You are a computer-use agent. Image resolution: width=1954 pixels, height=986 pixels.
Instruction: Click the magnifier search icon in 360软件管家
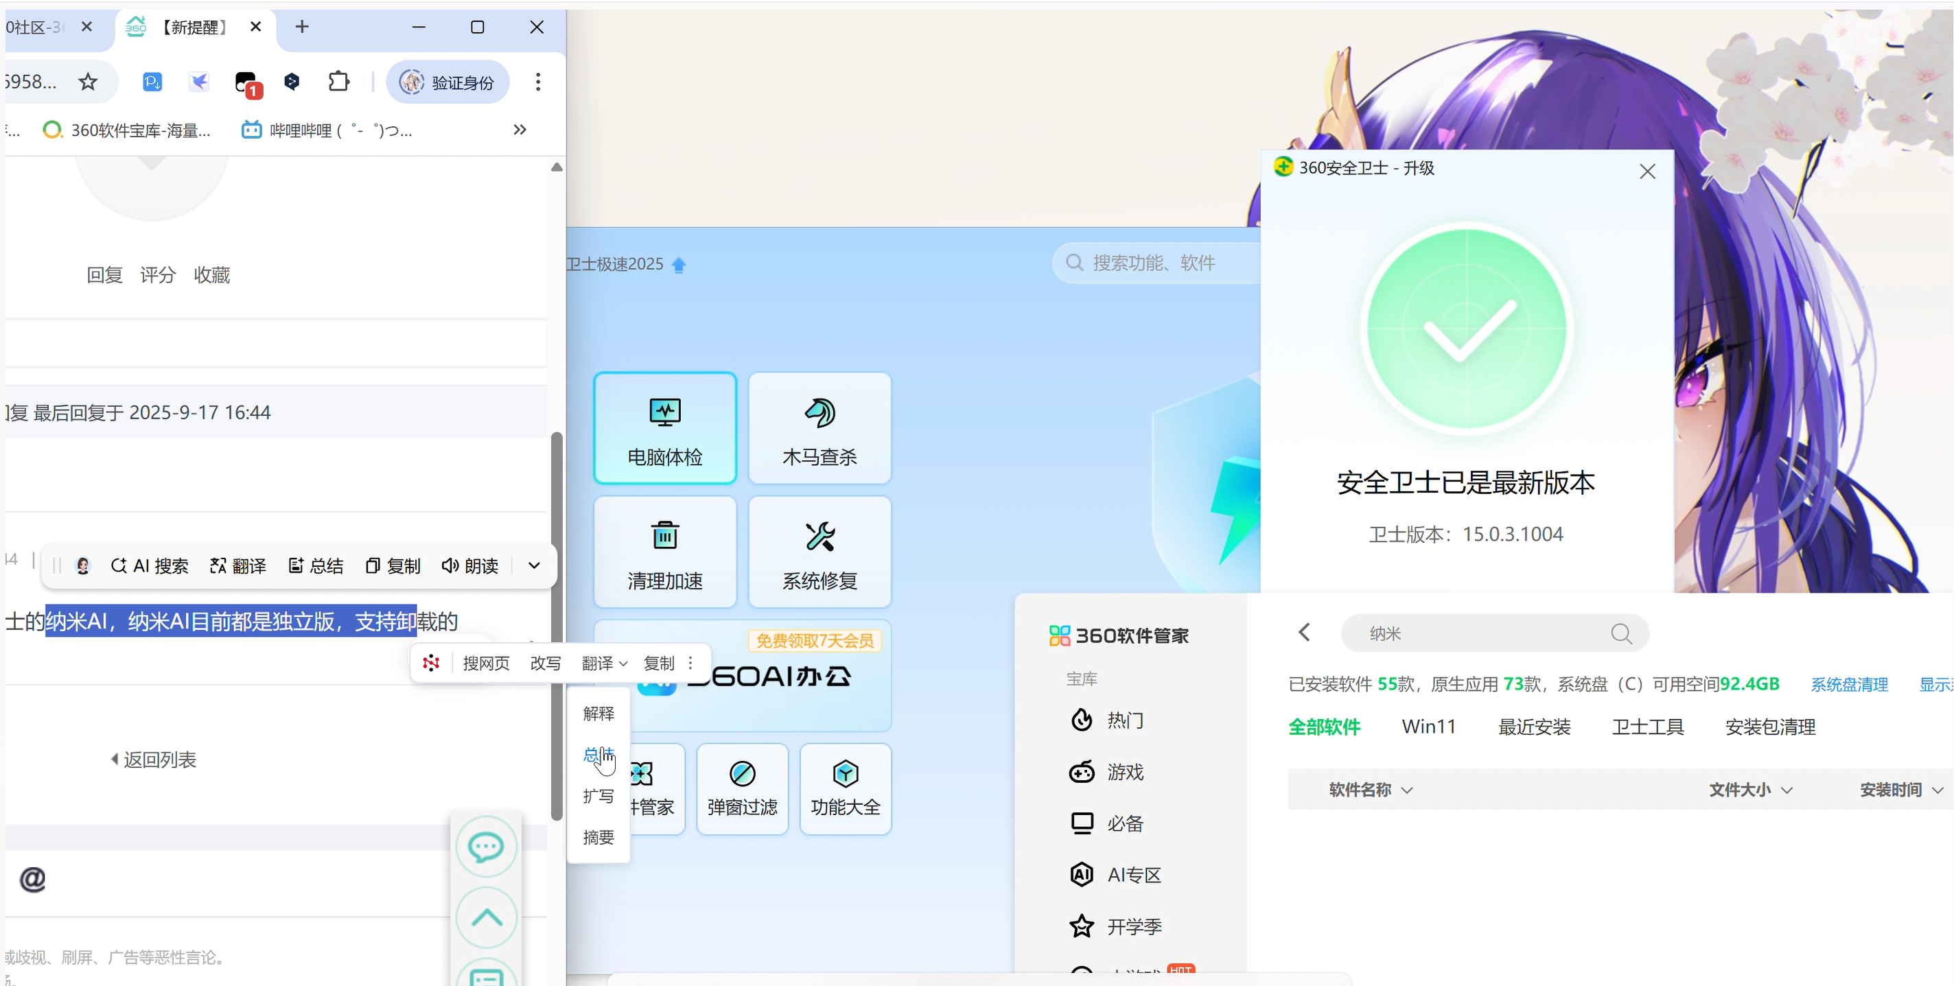click(x=1621, y=633)
